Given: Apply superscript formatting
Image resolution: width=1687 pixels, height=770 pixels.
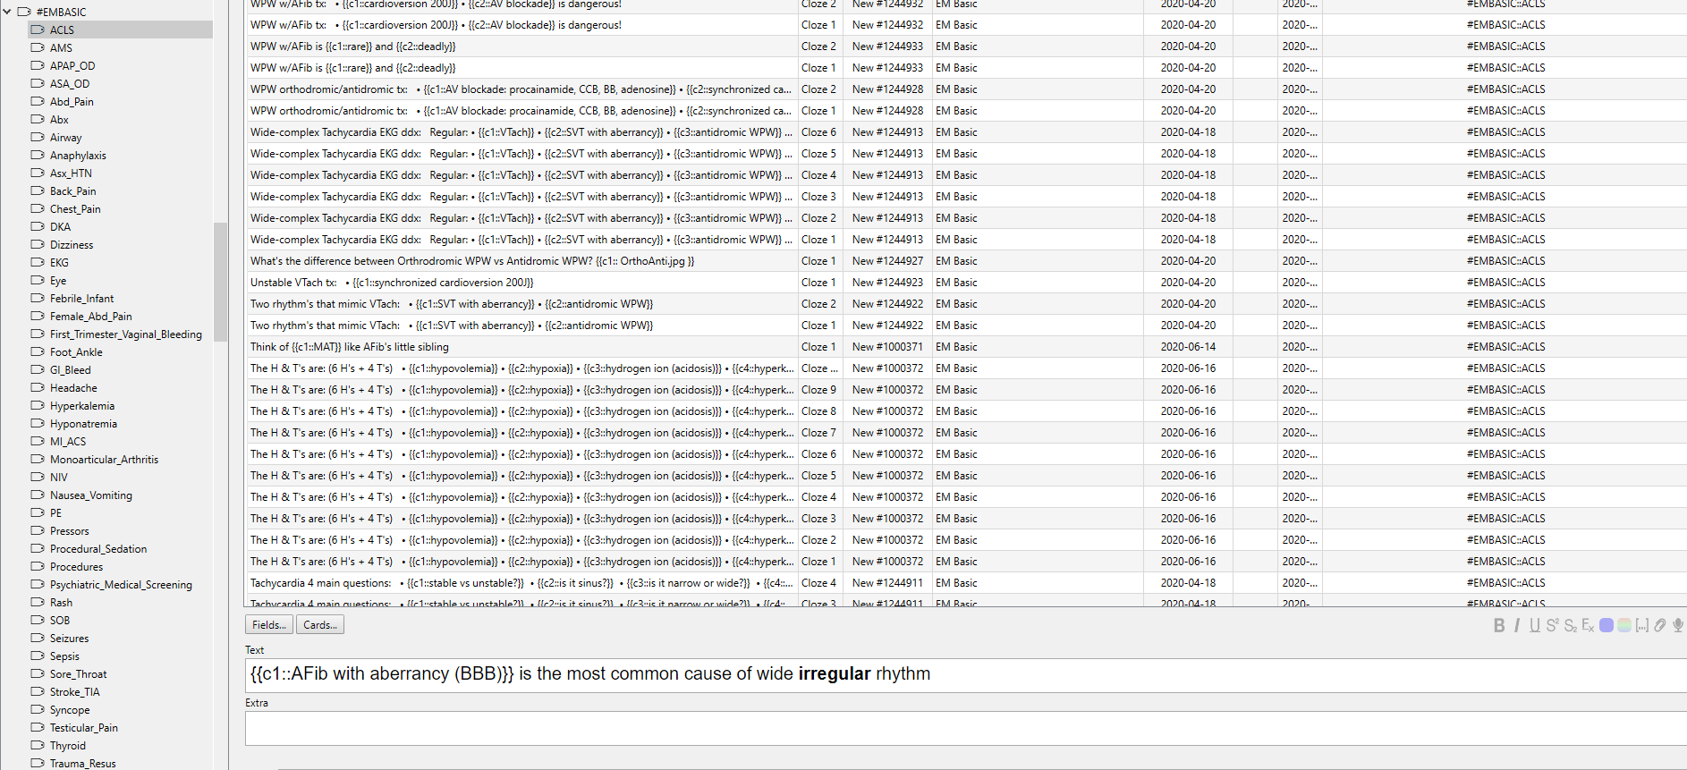Looking at the screenshot, I should coord(1553,625).
